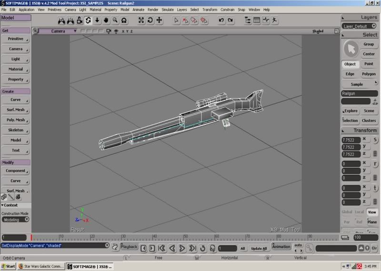The height and width of the screenshot is (271, 381).
Task: Click the Railgun object name field
Action: pyautogui.click(x=360, y=93)
